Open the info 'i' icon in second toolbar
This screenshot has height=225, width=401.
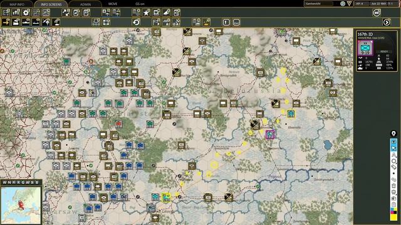(226, 22)
